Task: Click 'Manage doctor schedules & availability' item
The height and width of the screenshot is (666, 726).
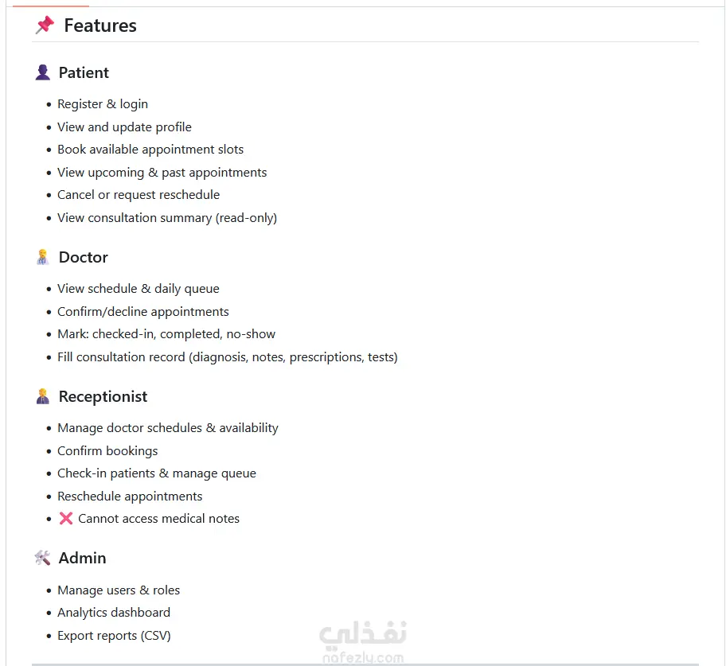Action: pyautogui.click(x=168, y=428)
